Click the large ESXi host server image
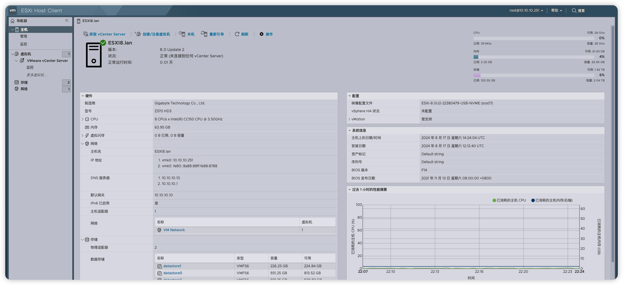The image size is (623, 285). [94, 55]
